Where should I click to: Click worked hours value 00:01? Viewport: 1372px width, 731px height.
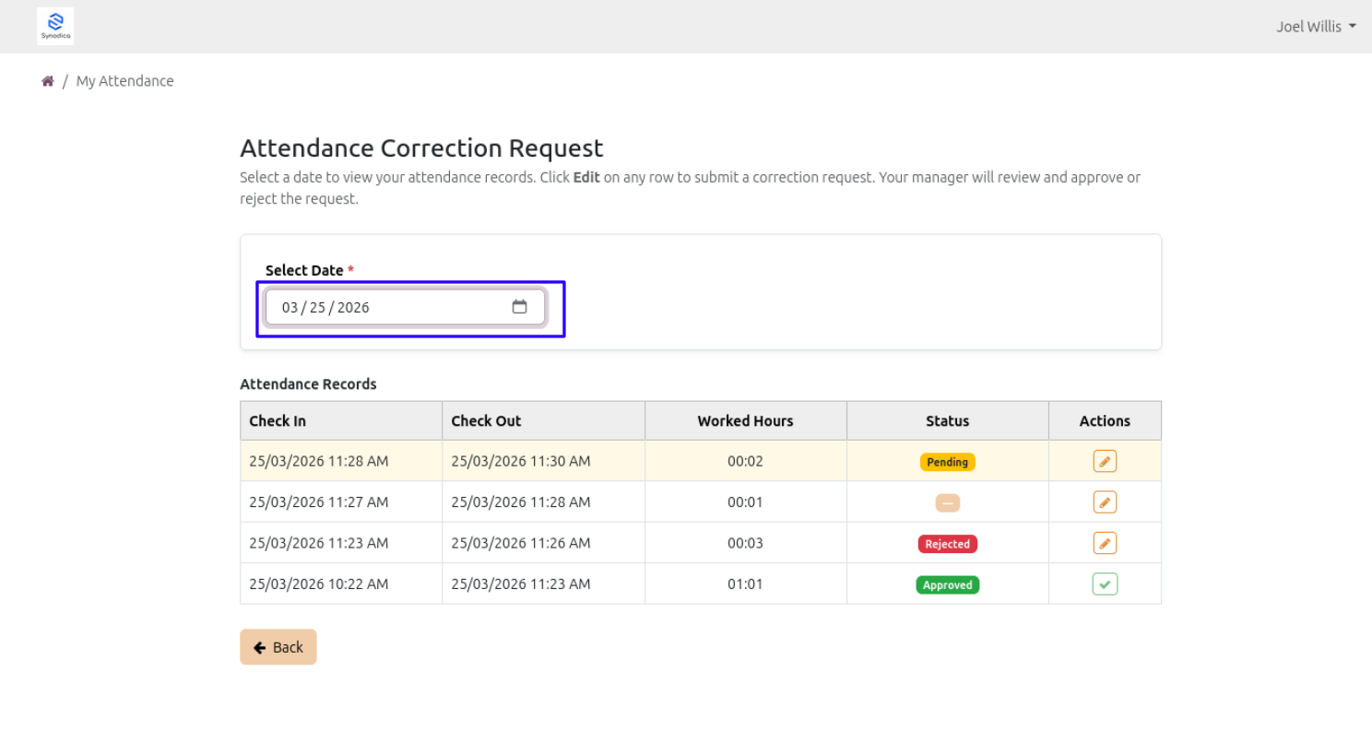tap(745, 502)
